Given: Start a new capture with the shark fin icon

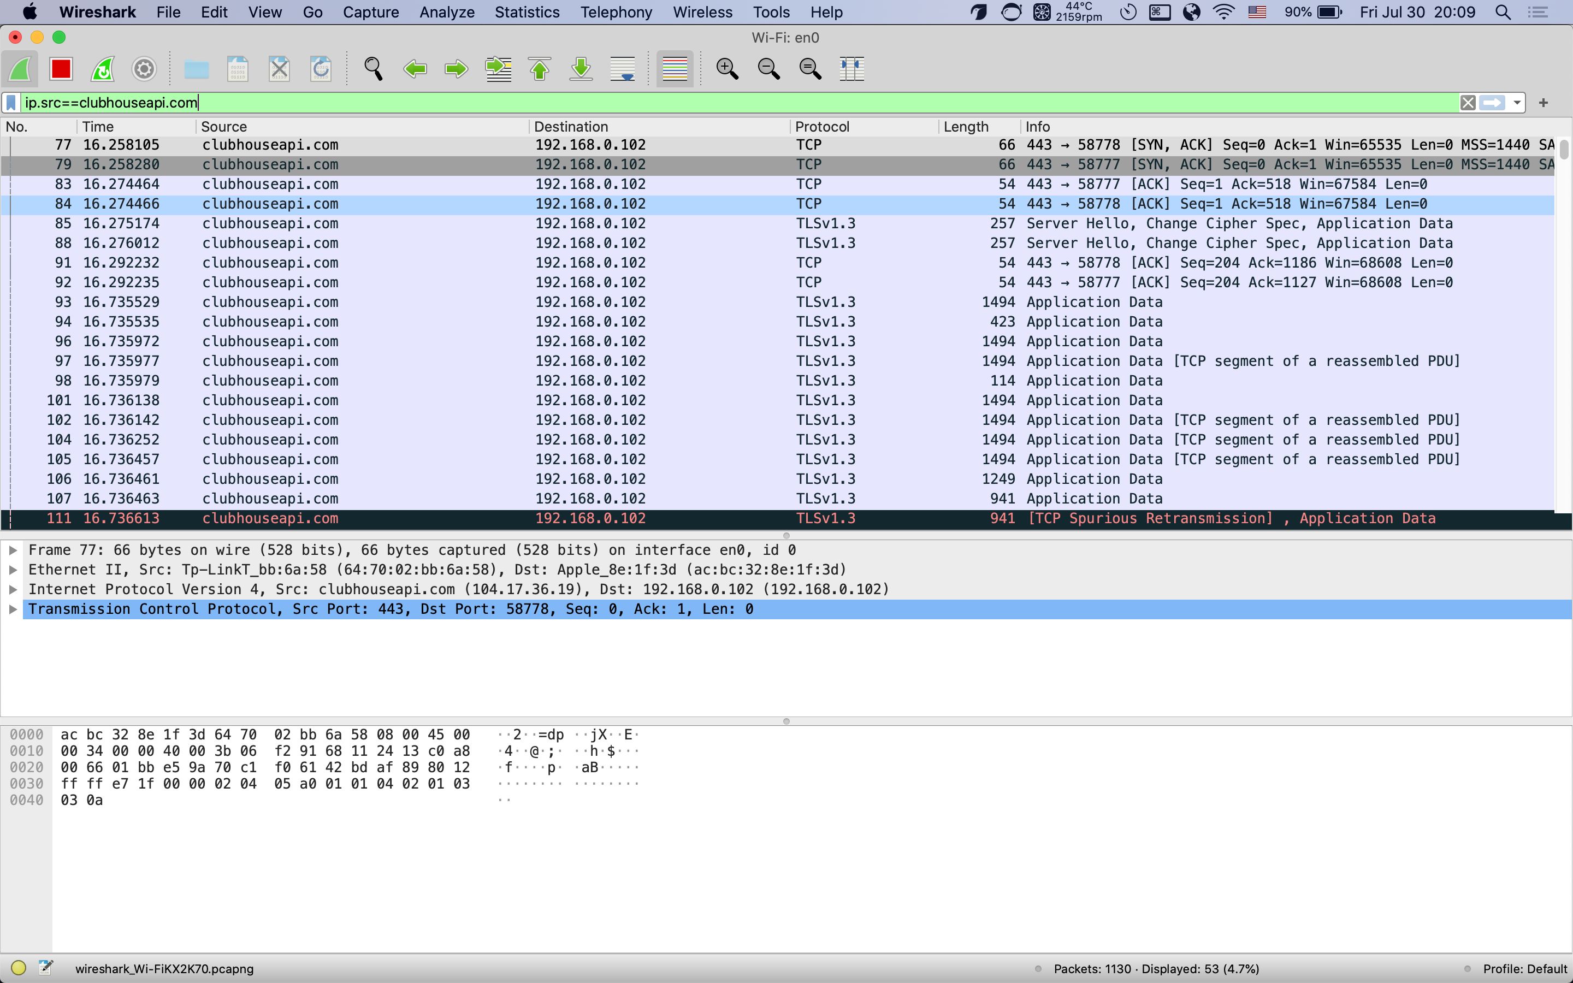Looking at the screenshot, I should 20,68.
